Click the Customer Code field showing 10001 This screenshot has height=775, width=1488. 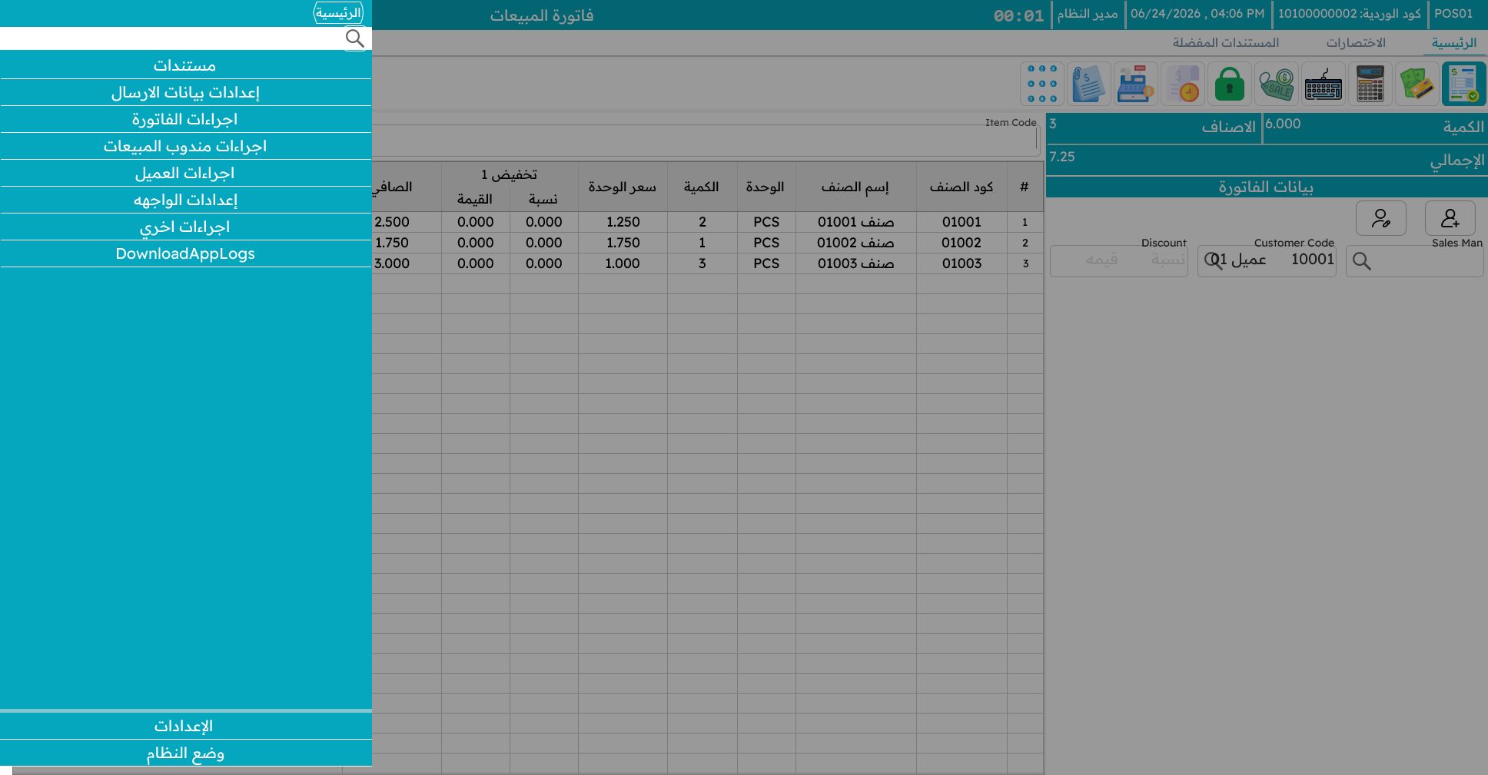(x=1267, y=260)
